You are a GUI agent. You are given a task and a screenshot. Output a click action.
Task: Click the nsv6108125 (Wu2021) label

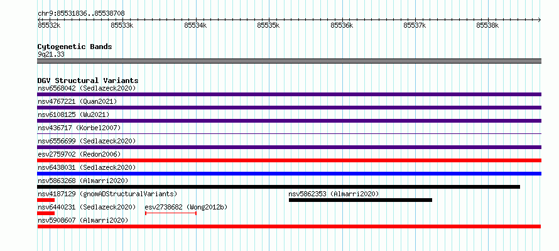[73, 114]
